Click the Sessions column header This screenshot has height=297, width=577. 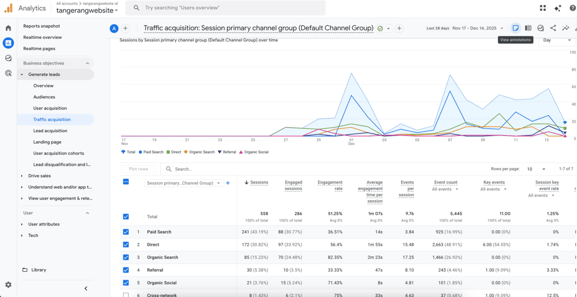click(259, 183)
